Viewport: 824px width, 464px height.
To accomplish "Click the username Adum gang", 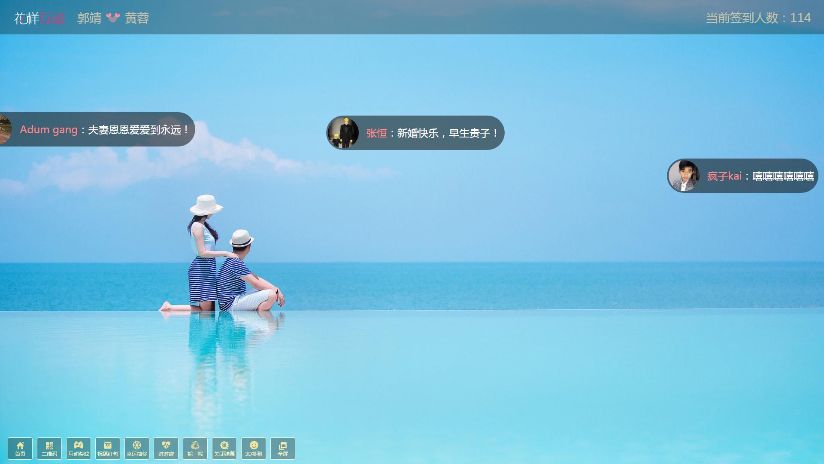I will [x=48, y=130].
